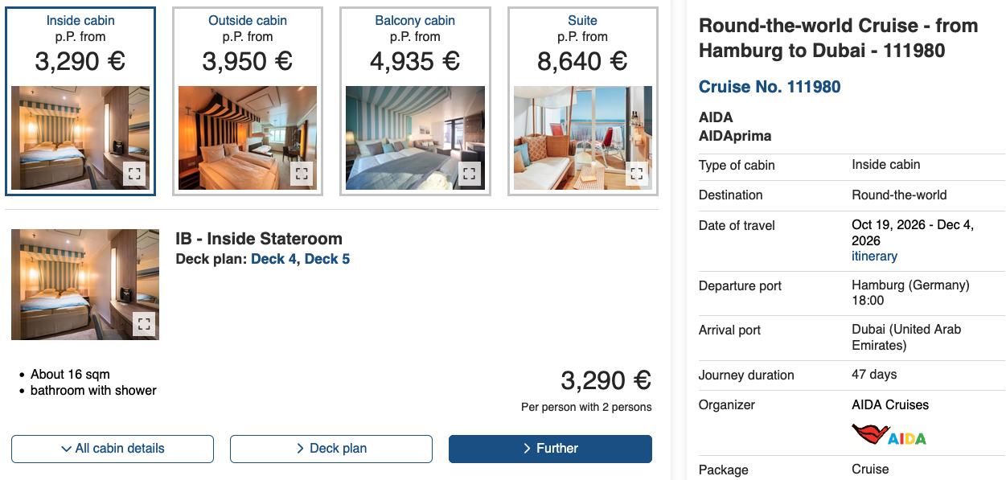The width and height of the screenshot is (1006, 480).
Task: Click the Cruise No. 111980 heading link
Action: click(x=770, y=87)
